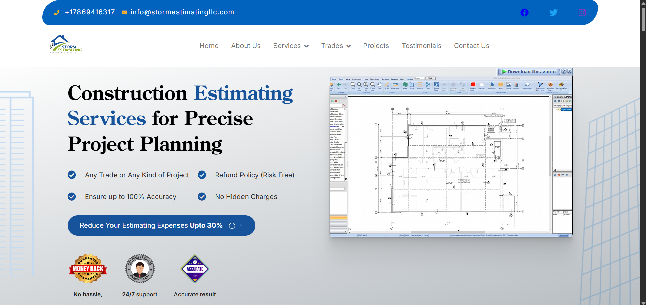Click the help question icon beside Download video
This screenshot has width=646, height=305.
coord(564,71)
